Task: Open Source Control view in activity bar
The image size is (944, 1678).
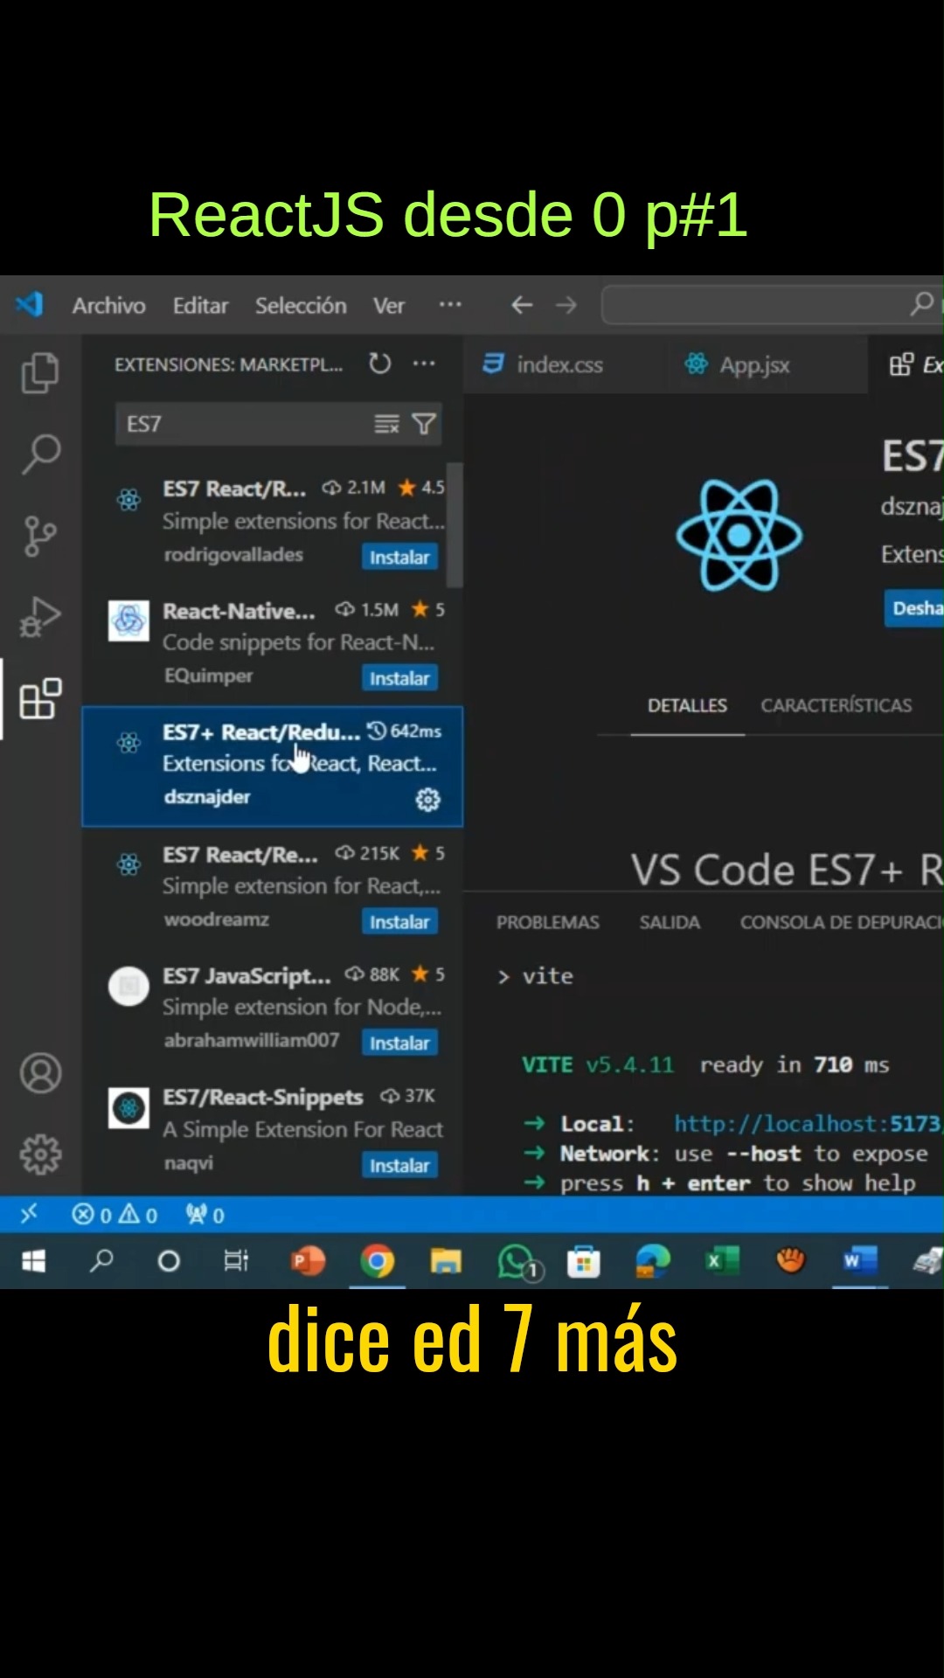Action: pyautogui.click(x=40, y=536)
